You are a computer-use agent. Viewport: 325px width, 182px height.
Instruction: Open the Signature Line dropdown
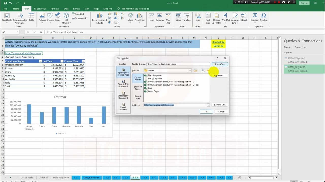235,18
